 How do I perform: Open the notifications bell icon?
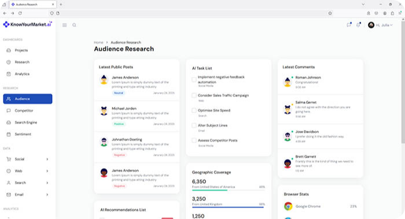(358, 25)
